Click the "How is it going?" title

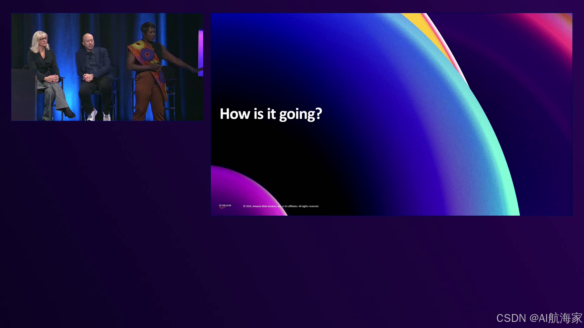(x=271, y=114)
